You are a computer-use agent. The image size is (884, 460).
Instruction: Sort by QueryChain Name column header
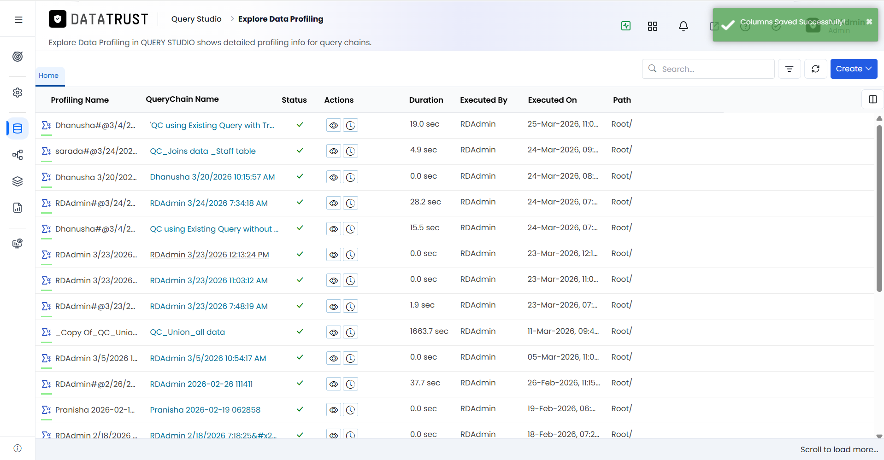pyautogui.click(x=183, y=99)
